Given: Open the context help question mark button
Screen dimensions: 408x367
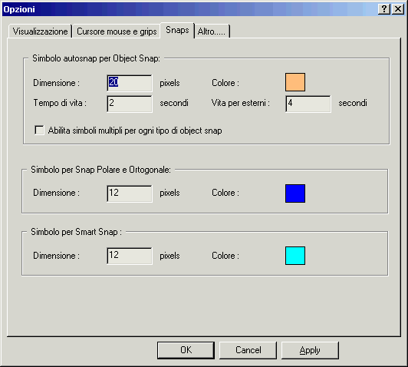Looking at the screenshot, I should point(383,9).
